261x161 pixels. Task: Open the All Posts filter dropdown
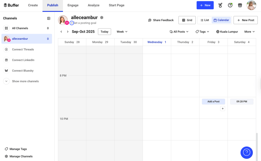point(179,32)
